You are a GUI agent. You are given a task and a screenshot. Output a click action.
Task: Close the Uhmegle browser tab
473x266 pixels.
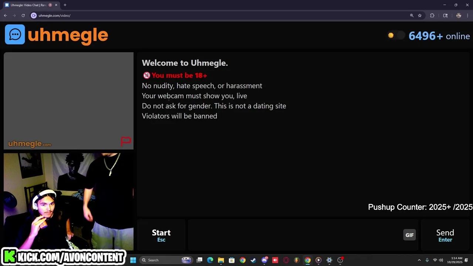tap(56, 5)
